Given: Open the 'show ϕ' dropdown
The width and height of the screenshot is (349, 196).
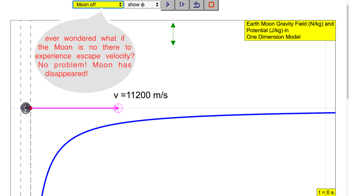Looking at the screenshot, I should [x=142, y=5].
